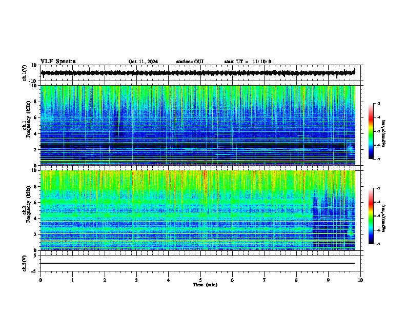Click time axis tick label "3"
Viewport: 406px width, 314px height.
tap(136, 280)
